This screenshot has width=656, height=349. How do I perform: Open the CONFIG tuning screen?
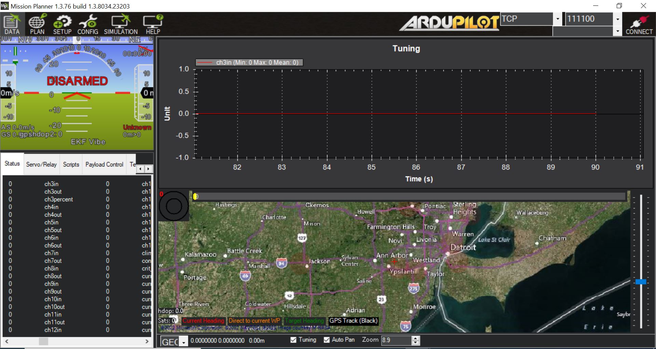click(x=88, y=24)
